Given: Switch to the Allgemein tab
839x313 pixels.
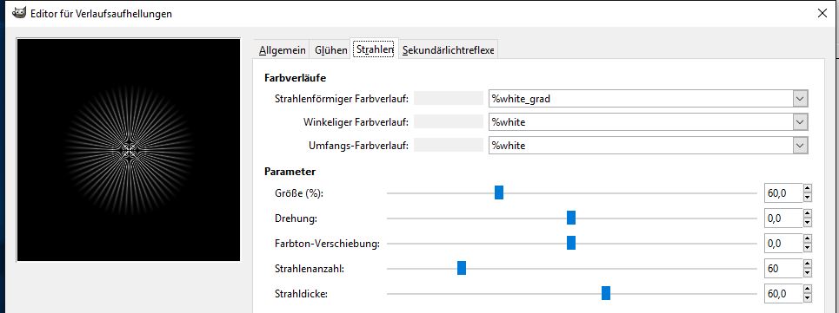Looking at the screenshot, I should coord(282,50).
